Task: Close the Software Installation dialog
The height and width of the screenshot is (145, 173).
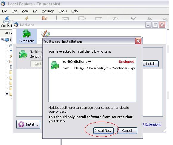Action: [138, 41]
